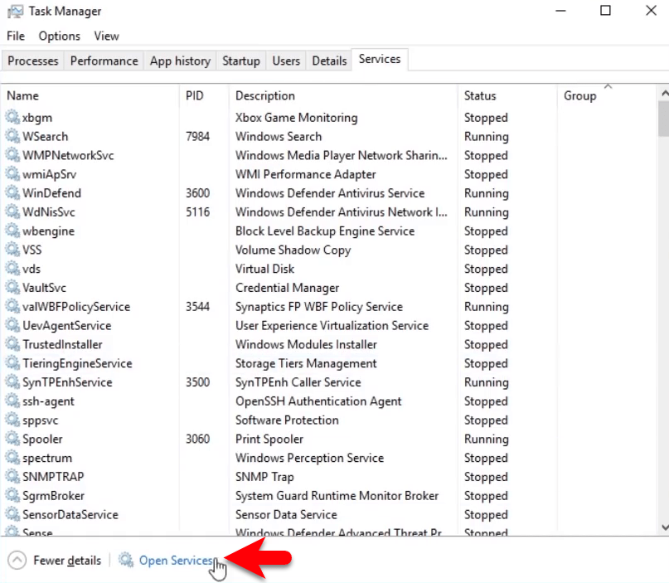Image resolution: width=669 pixels, height=583 pixels.
Task: Click the service icon beside spectrum
Action: pos(12,458)
